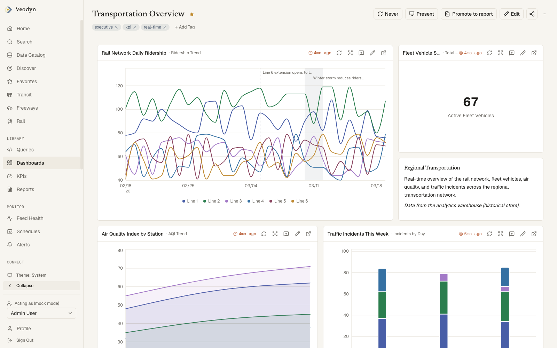Click the Veodyn logo

click(21, 9)
